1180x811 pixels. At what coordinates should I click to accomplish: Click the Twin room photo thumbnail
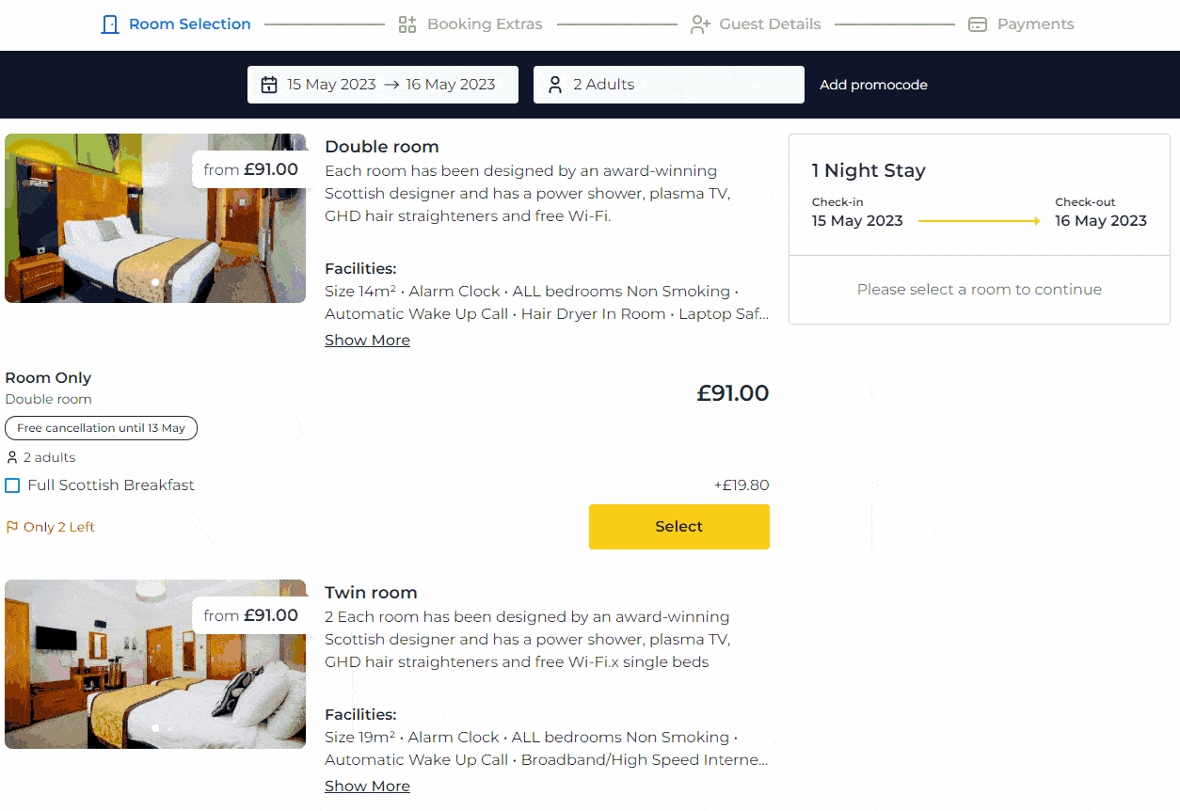click(x=155, y=664)
